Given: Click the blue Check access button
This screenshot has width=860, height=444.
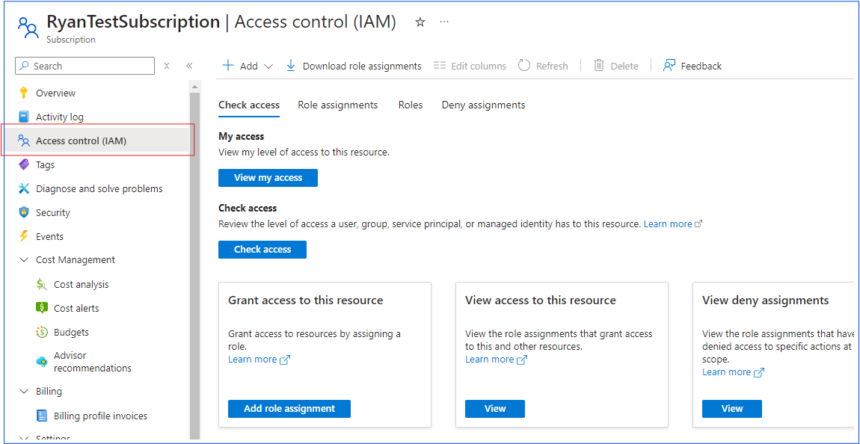Looking at the screenshot, I should pyautogui.click(x=262, y=250).
